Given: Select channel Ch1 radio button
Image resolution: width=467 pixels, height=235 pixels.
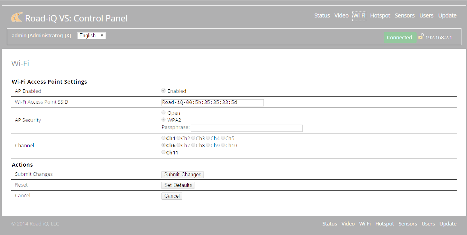Looking at the screenshot, I should [163, 138].
